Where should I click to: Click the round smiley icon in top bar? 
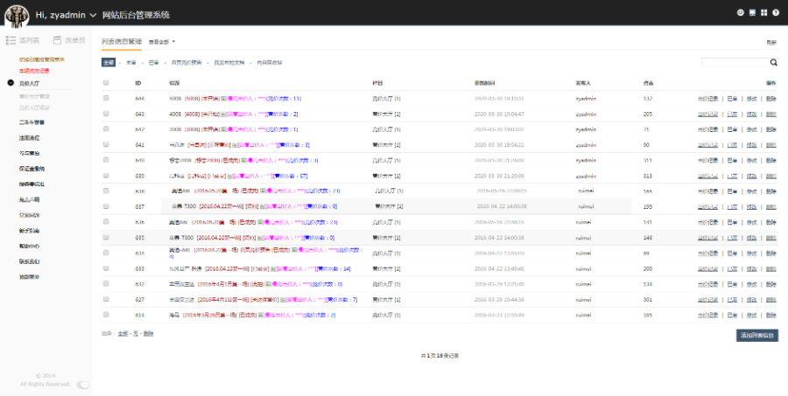click(x=740, y=12)
